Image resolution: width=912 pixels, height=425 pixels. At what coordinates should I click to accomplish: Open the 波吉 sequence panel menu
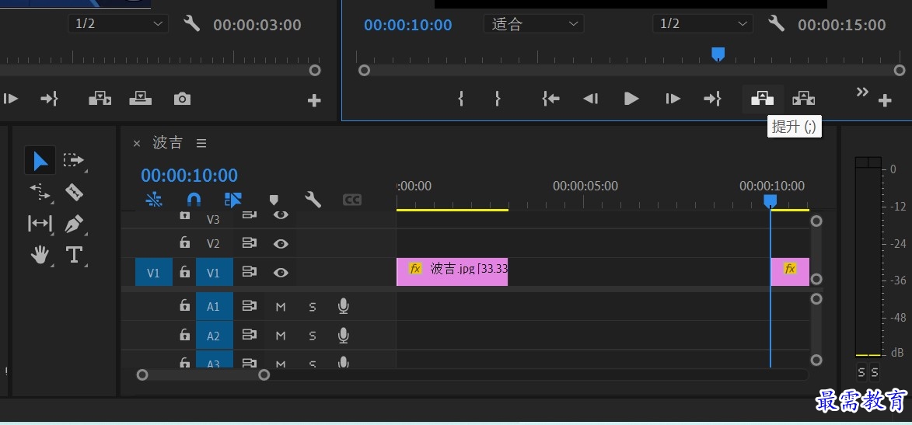(201, 143)
